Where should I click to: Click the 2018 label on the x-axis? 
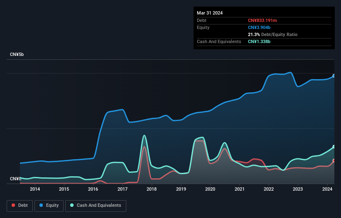point(152,189)
